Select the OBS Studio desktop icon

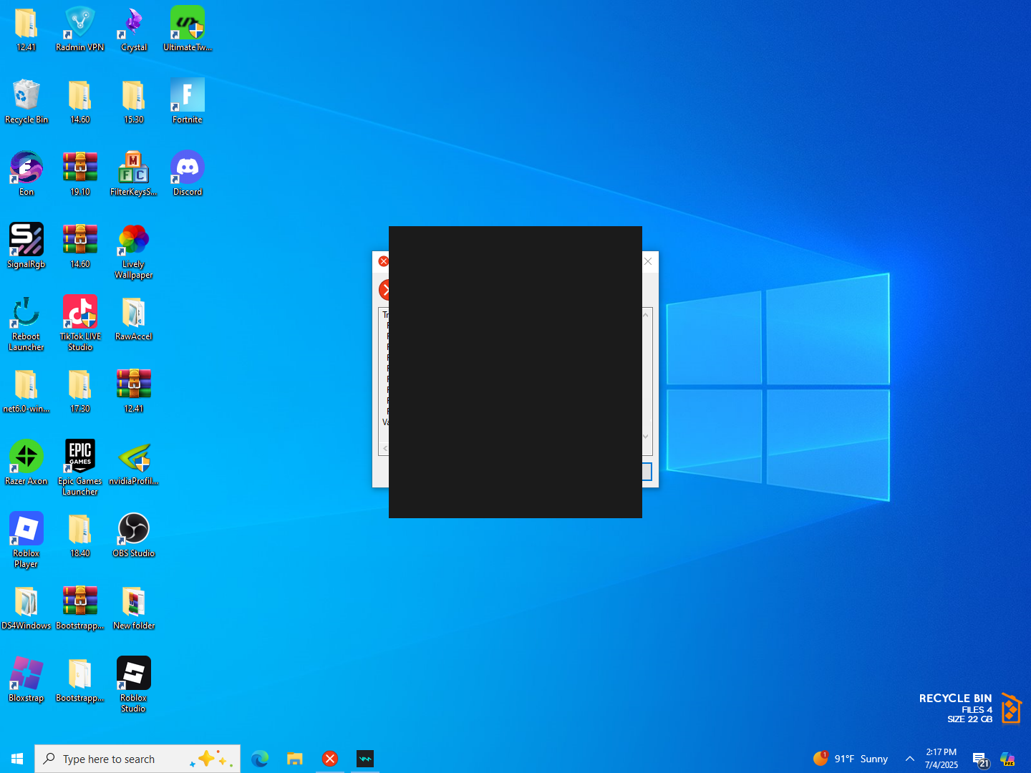coord(133,531)
